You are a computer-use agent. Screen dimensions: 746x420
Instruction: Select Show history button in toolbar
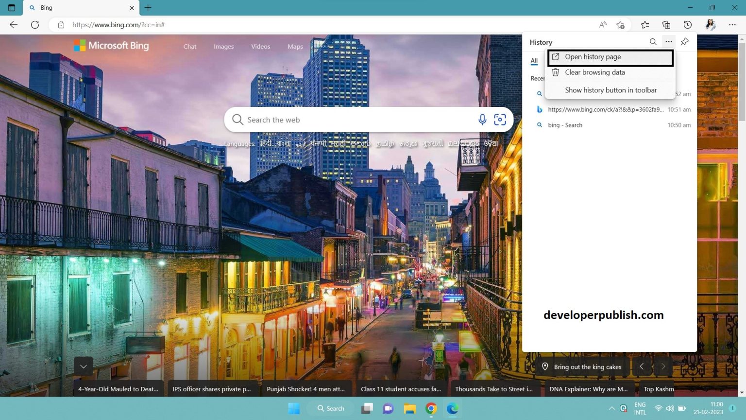coord(610,90)
